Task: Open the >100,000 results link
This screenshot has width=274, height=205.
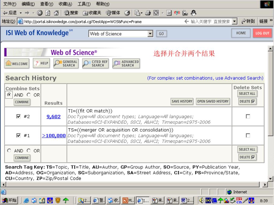Action: pos(54,136)
